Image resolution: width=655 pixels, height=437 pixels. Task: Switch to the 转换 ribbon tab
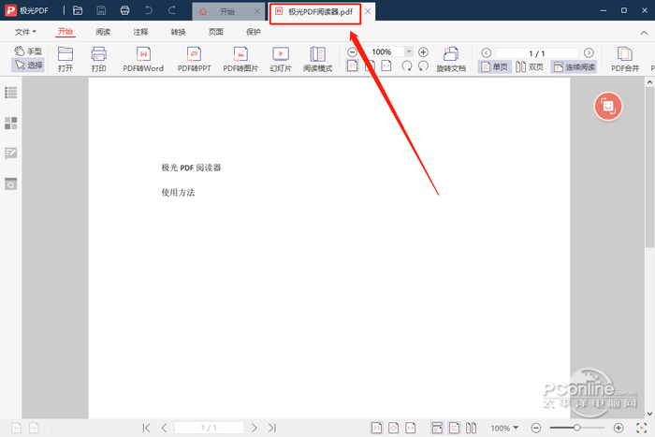(x=178, y=32)
